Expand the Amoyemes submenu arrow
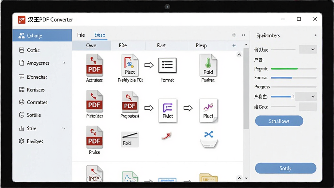Viewport: 334px width, 188px height. pos(64,63)
